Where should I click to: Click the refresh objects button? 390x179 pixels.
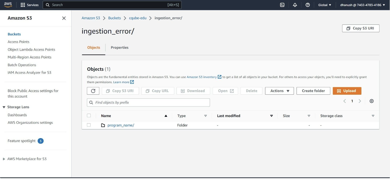pos(93,91)
